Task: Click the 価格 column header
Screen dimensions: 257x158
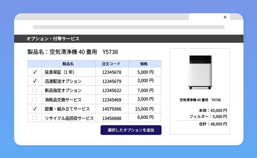Action: coord(144,64)
